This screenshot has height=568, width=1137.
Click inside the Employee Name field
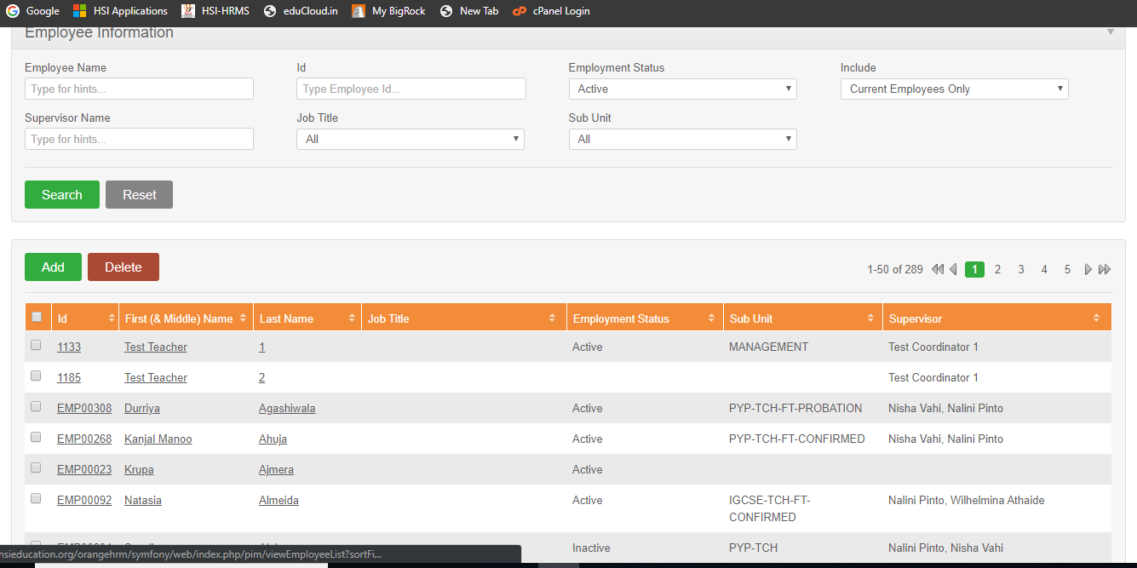139,89
